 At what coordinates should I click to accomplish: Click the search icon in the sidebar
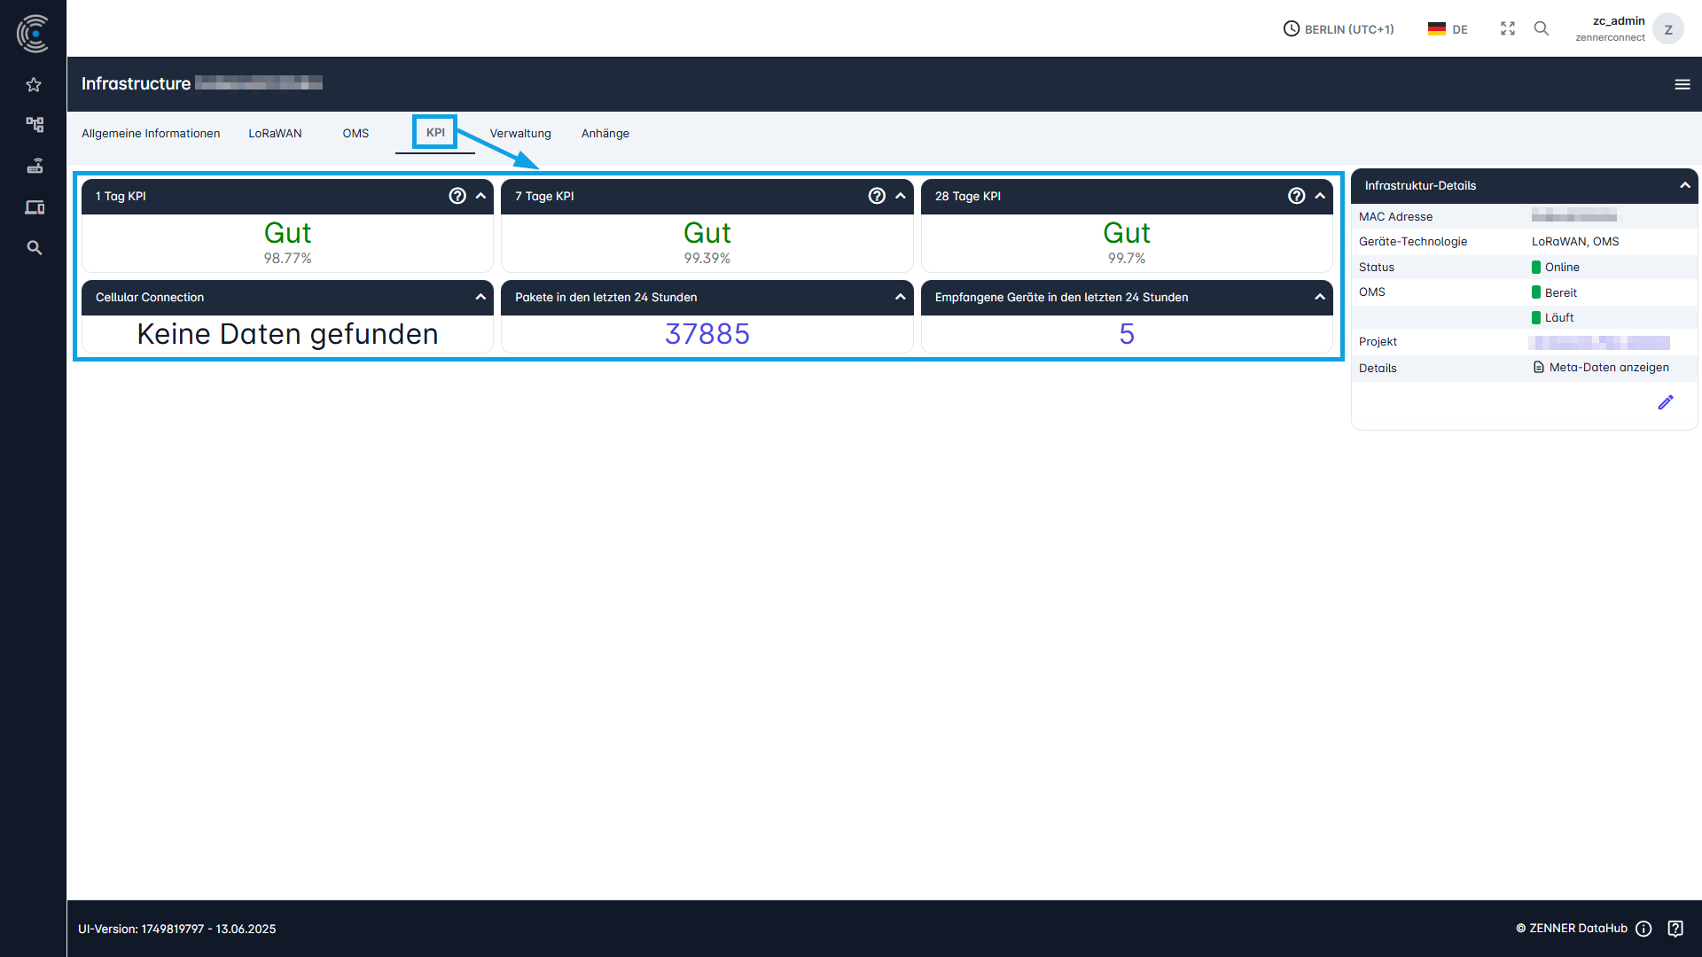tap(34, 247)
